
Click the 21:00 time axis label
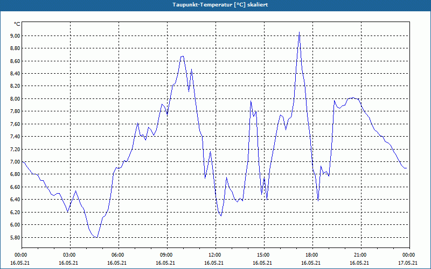[x=361, y=255]
